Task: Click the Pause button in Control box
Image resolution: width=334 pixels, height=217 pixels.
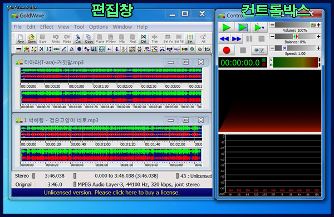Action: 249,39
